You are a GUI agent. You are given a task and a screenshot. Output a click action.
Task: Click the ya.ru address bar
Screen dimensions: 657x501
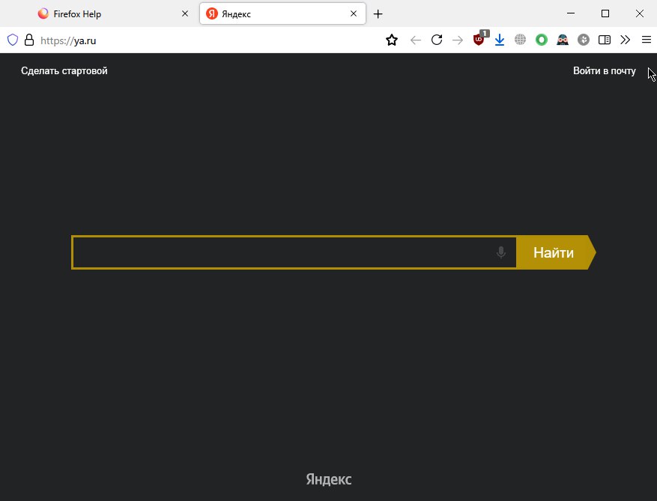pyautogui.click(x=210, y=40)
